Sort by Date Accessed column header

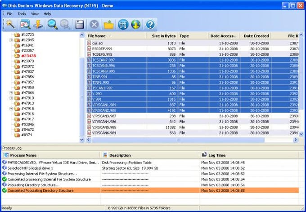pos(224,36)
